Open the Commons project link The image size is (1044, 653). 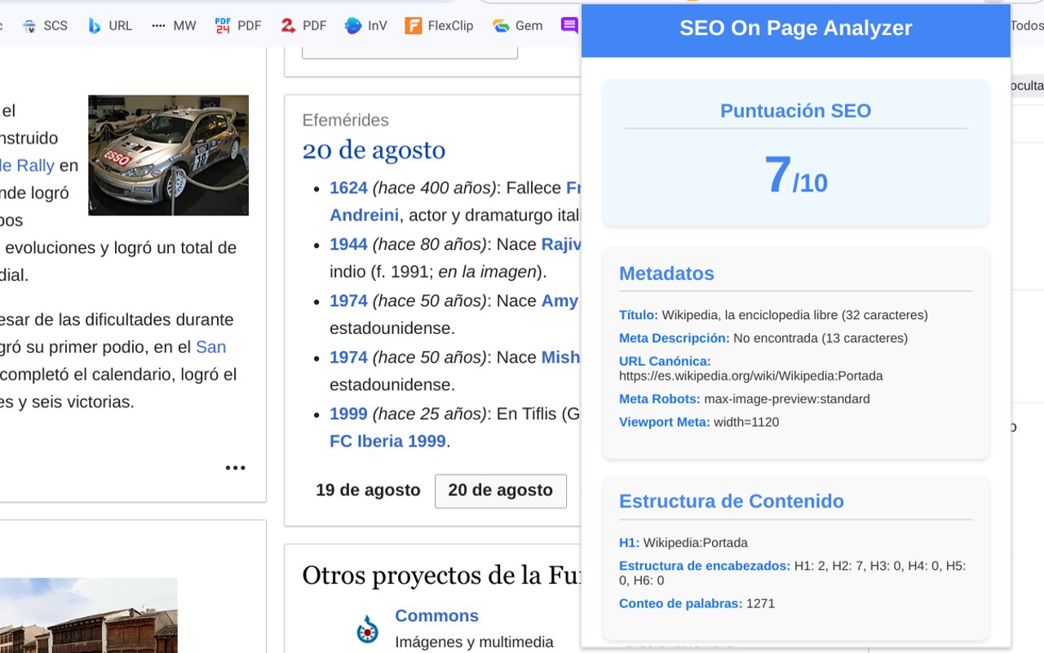coord(436,615)
